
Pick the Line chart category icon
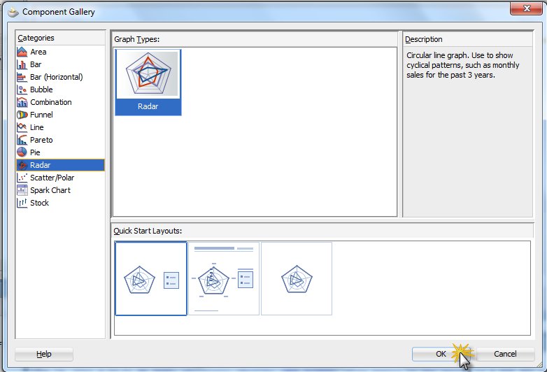pos(22,127)
